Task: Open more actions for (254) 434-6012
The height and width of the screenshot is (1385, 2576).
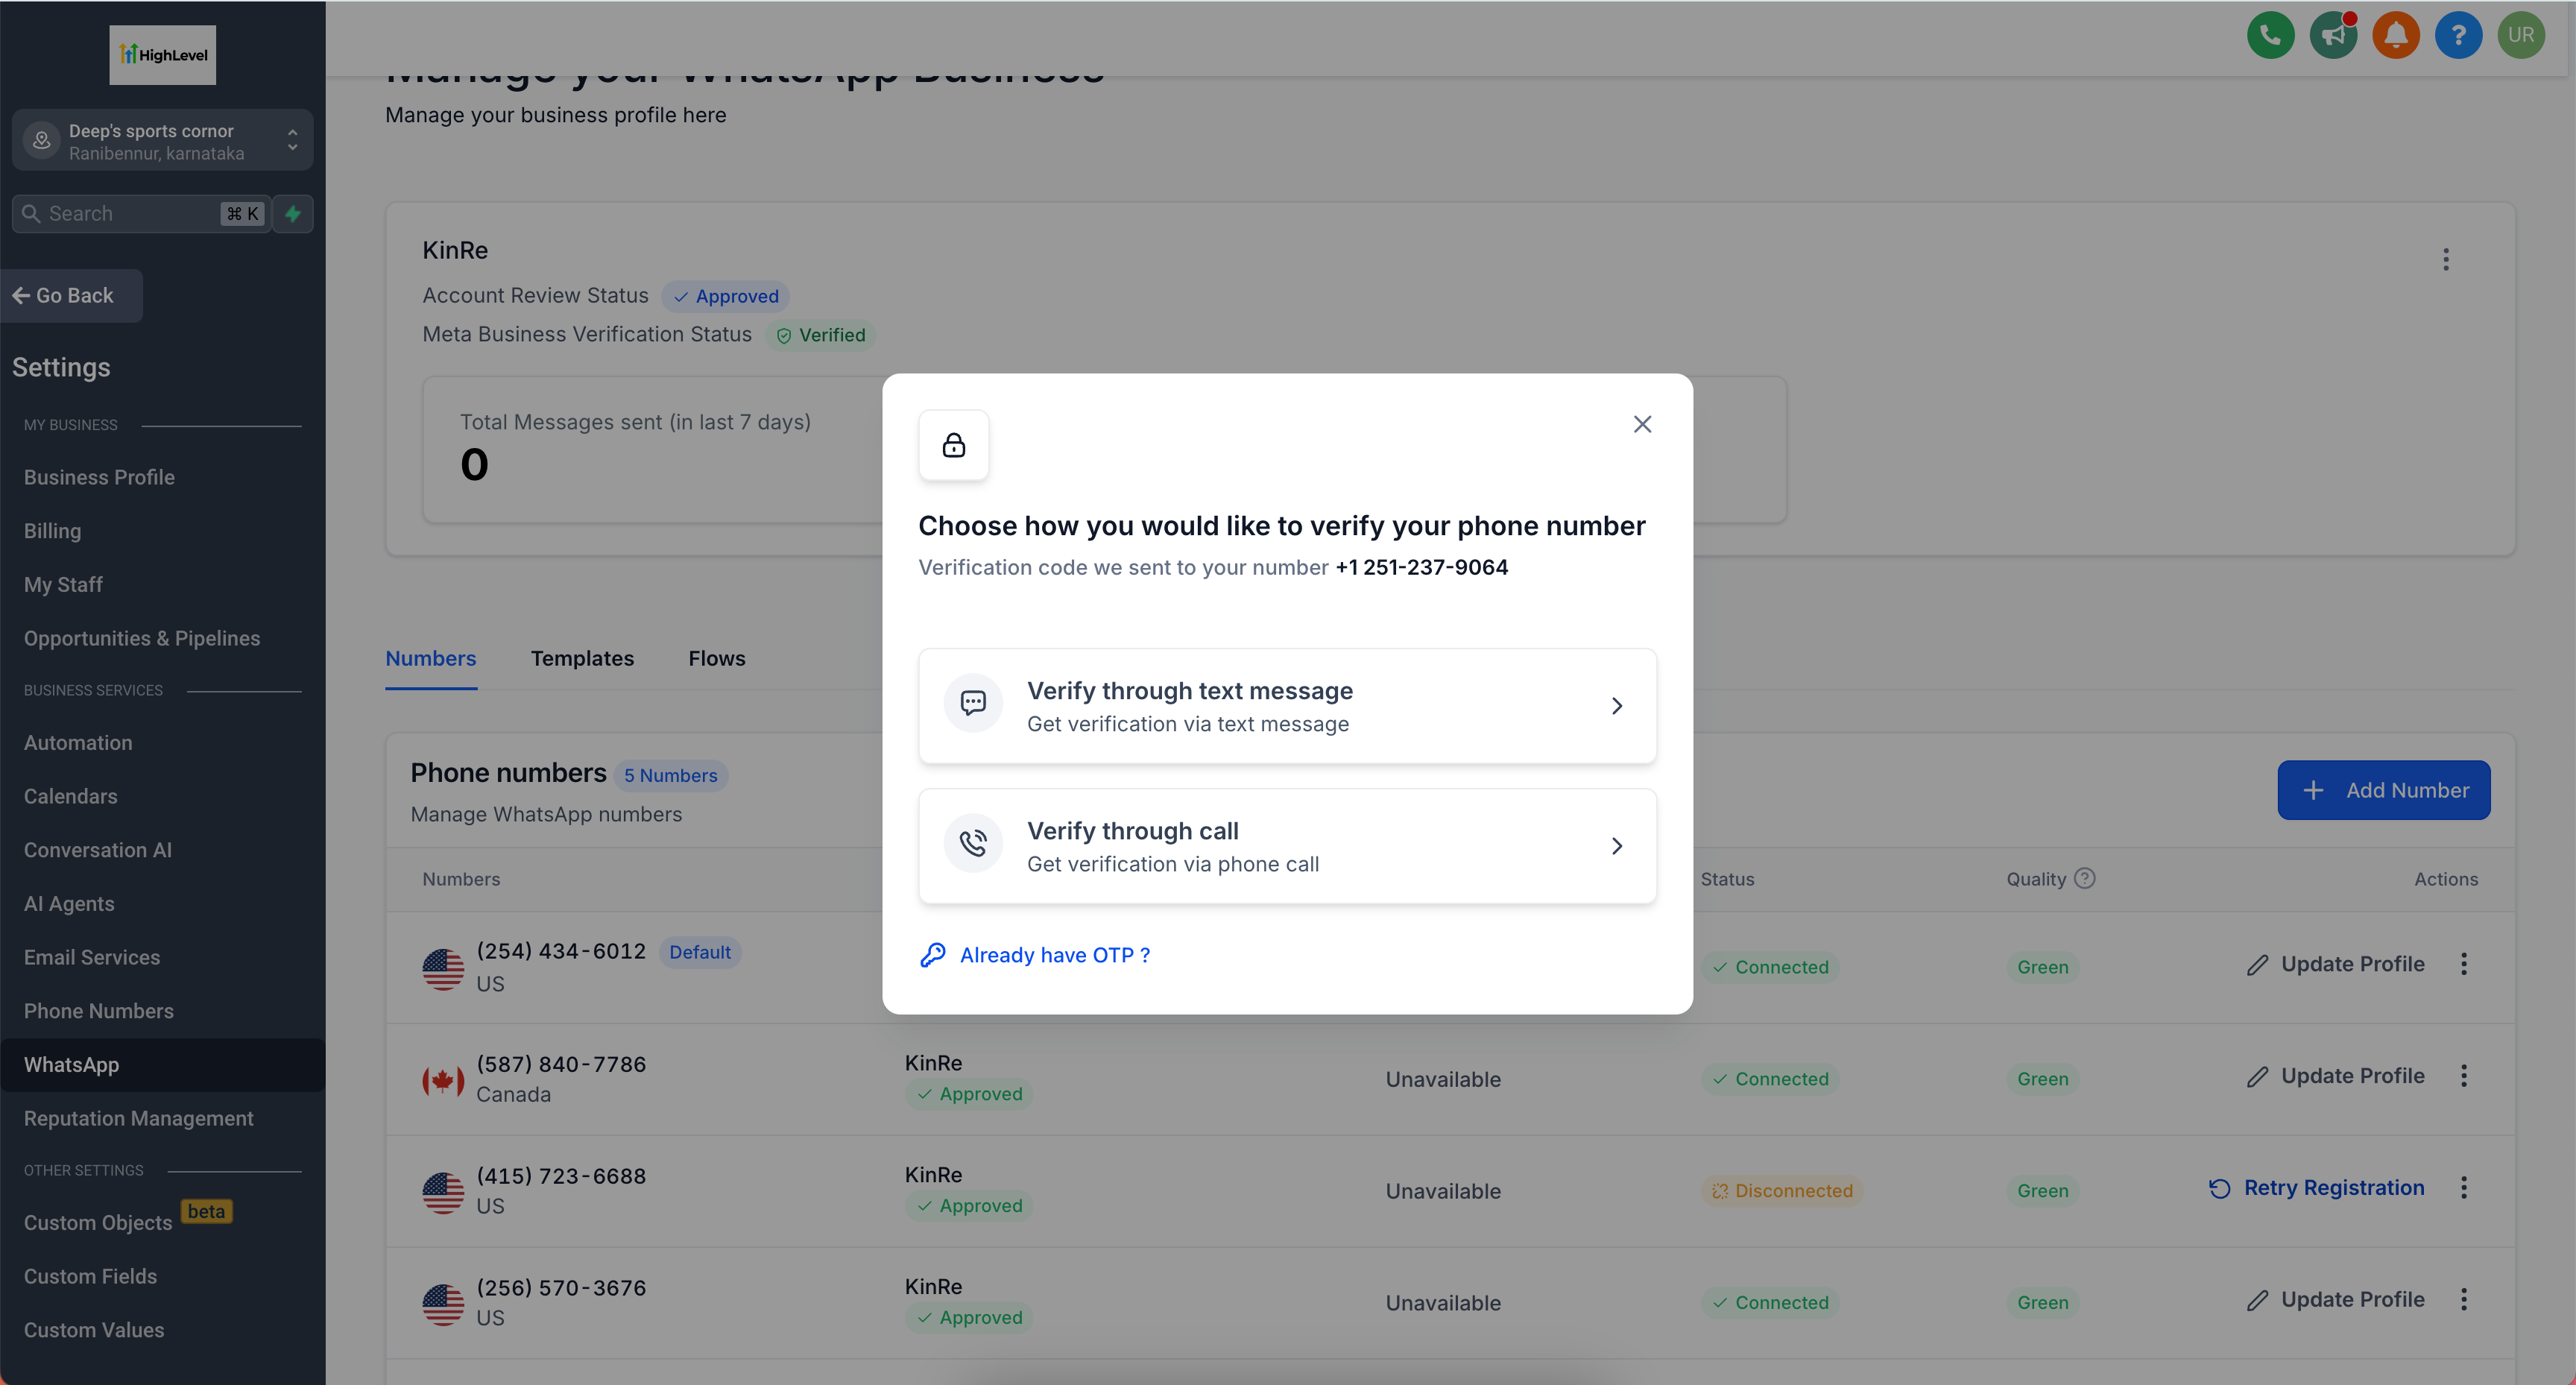Action: point(2464,964)
